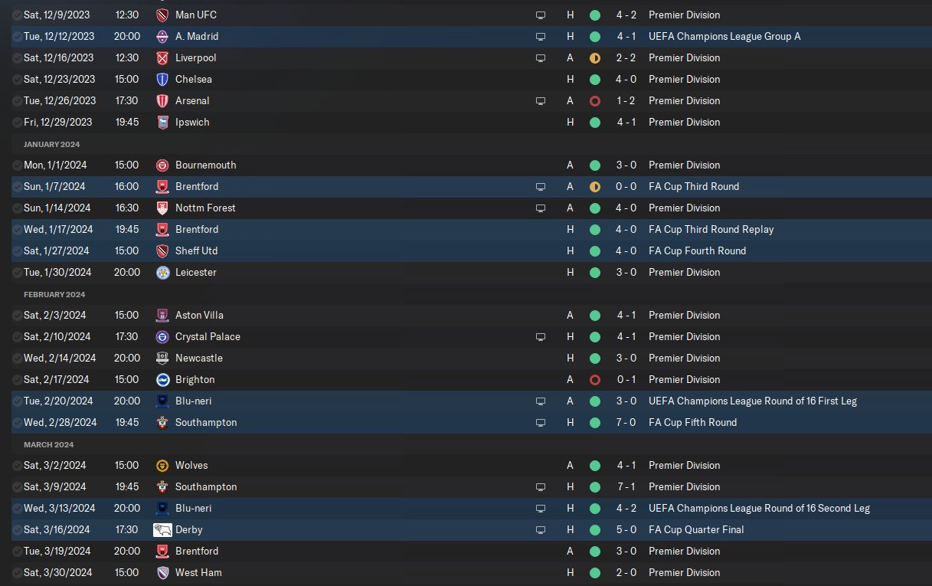Click the TV broadcast icon on Liverpool row
The height and width of the screenshot is (586, 932).
(541, 57)
